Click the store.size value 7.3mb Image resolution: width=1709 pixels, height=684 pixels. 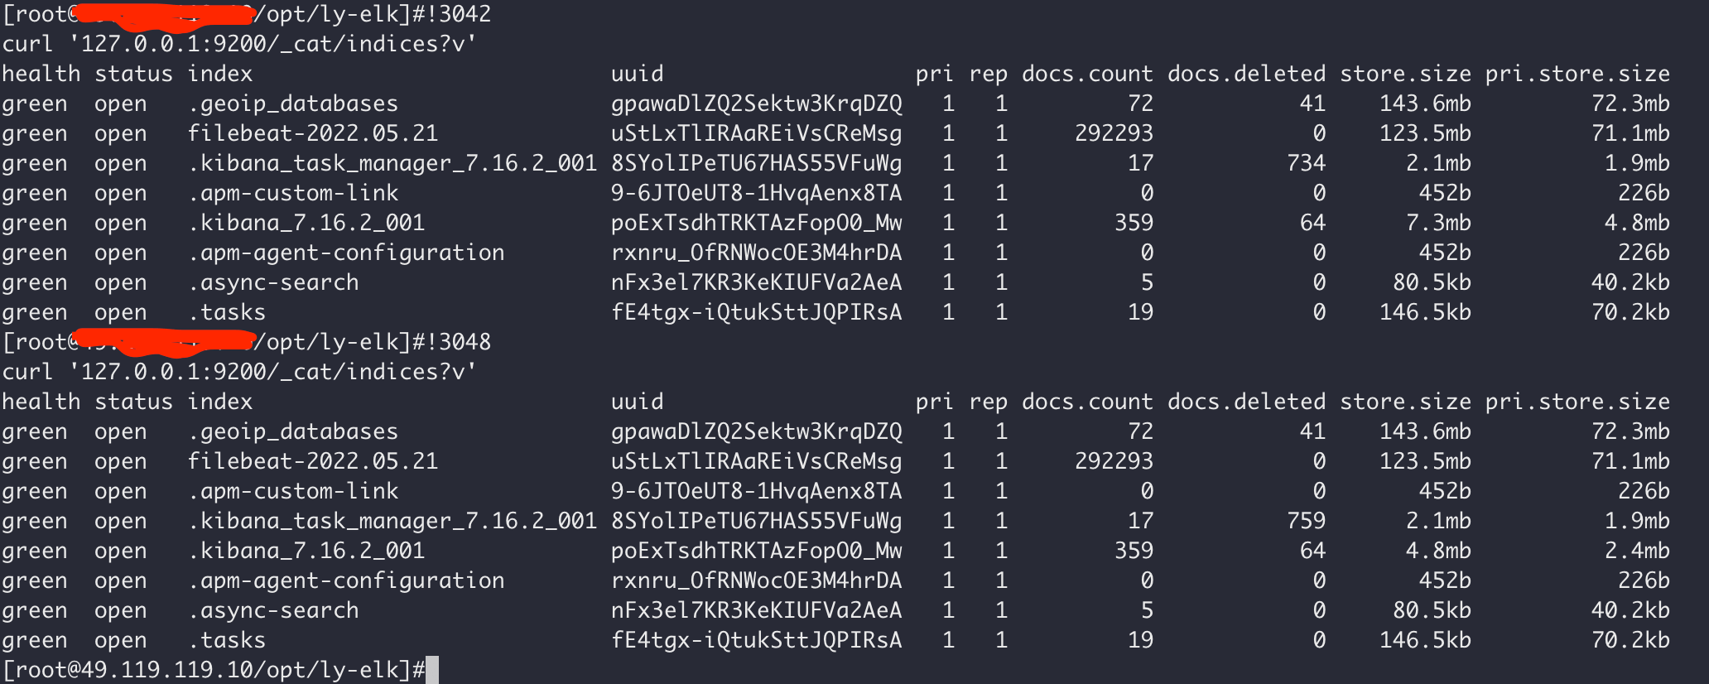coord(1438,223)
